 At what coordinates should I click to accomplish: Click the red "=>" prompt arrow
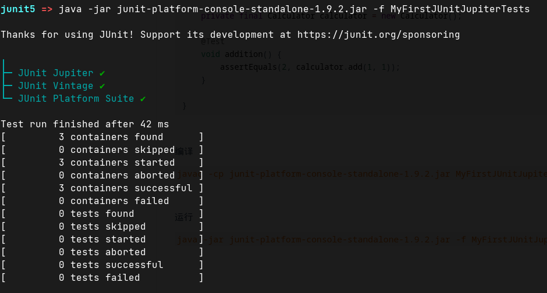[47, 9]
